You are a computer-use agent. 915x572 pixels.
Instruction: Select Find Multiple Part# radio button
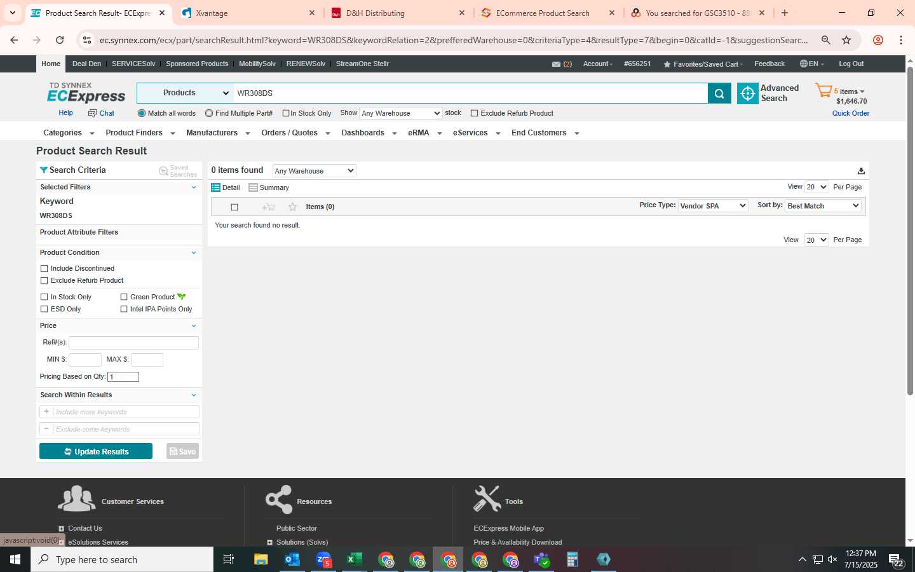coord(209,113)
